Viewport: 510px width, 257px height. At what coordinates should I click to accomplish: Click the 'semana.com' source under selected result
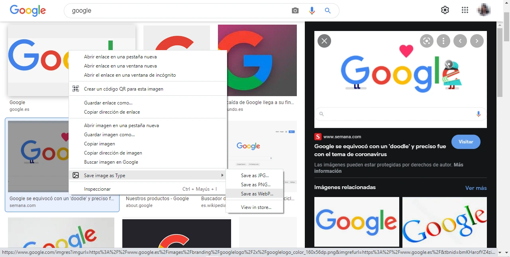pos(23,205)
